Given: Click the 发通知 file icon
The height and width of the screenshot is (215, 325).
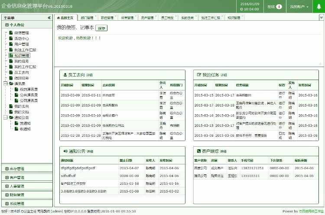Looking at the screenshot, I should tap(16, 123).
